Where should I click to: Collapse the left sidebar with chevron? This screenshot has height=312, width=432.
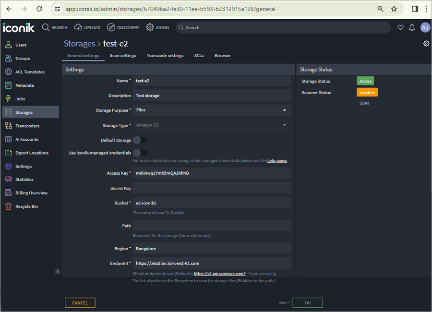(57, 272)
